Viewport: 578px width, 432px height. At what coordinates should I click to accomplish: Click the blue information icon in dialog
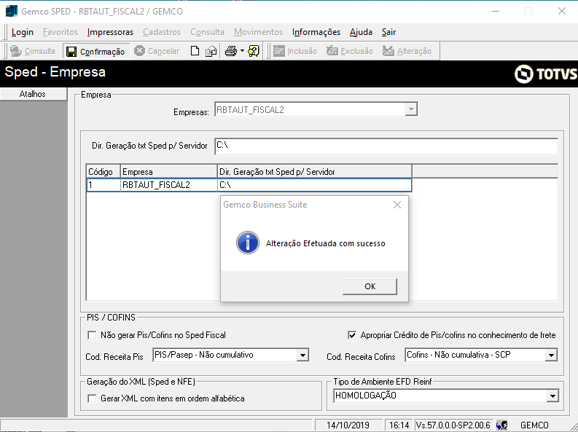click(248, 243)
